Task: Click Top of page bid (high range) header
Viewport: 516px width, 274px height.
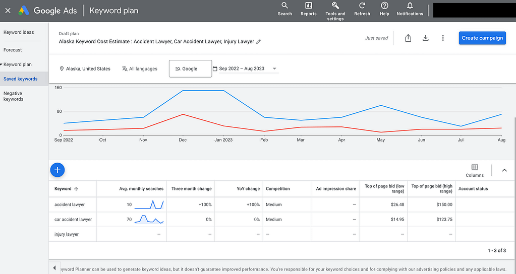Action: coord(432,188)
